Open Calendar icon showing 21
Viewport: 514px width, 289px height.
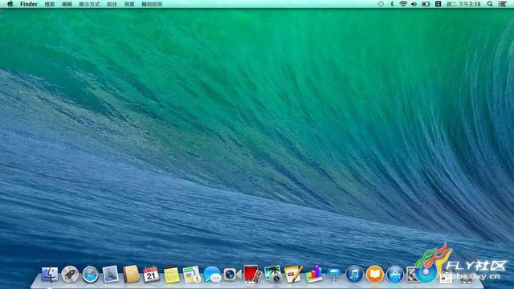pyautogui.click(x=151, y=275)
